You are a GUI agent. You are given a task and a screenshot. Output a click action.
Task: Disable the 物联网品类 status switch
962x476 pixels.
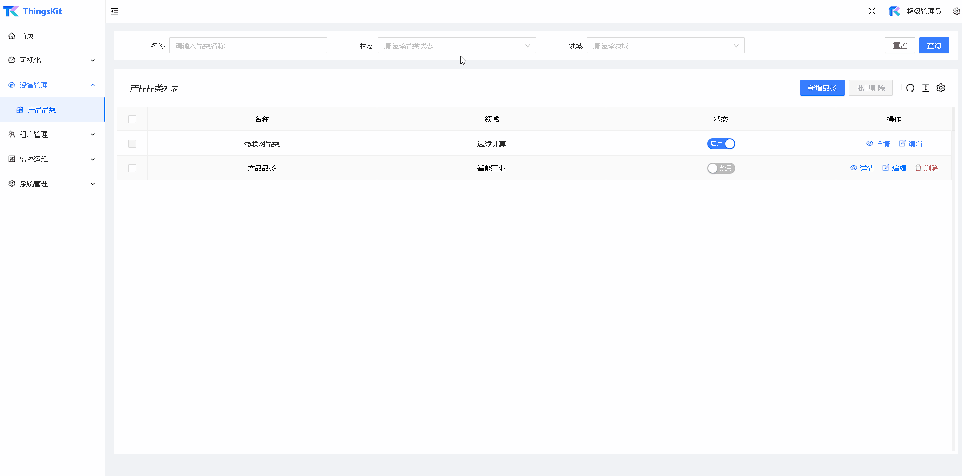721,144
